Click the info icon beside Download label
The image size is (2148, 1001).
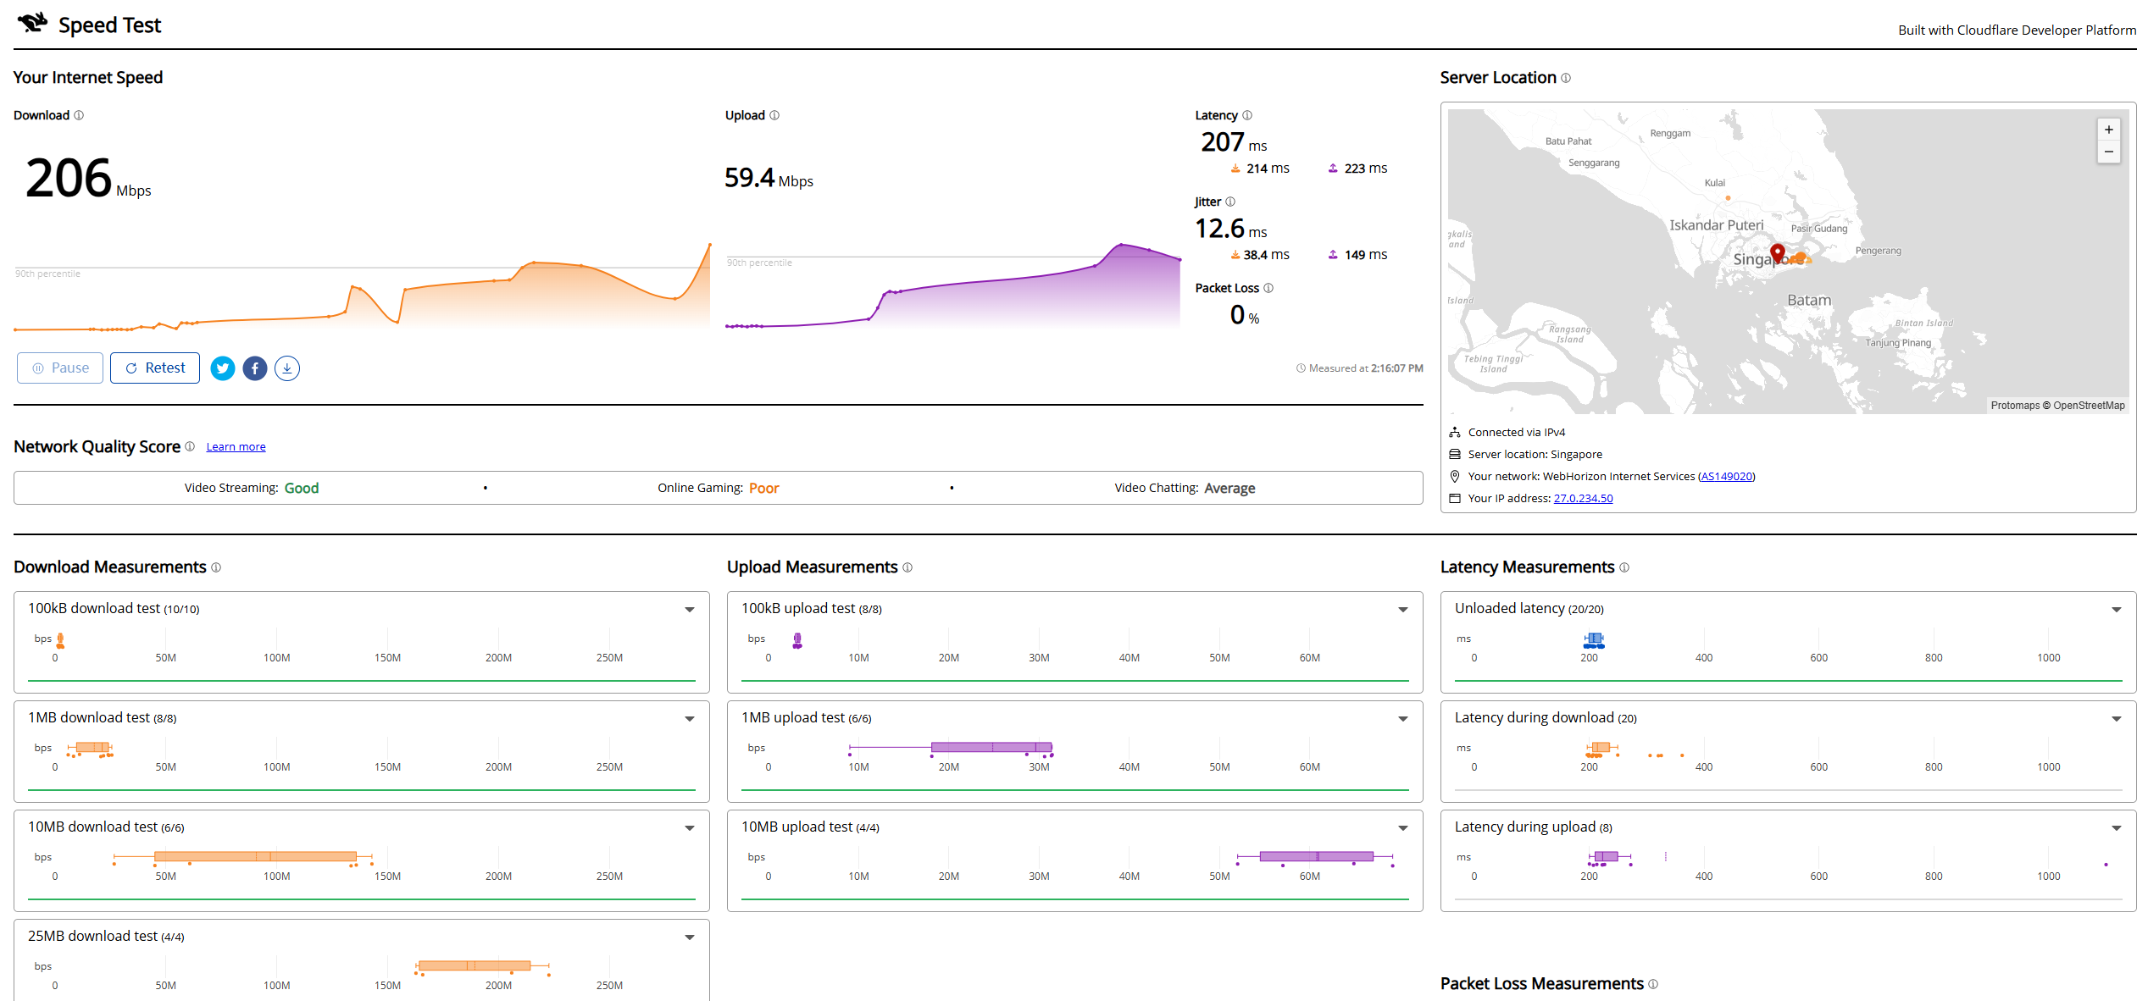(79, 115)
